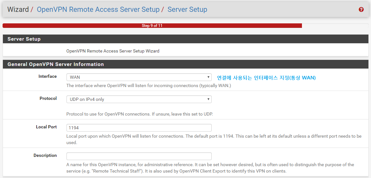Image resolution: width=371 pixels, height=178 pixels.
Task: Open the red help question mark icon
Action: (x=361, y=10)
